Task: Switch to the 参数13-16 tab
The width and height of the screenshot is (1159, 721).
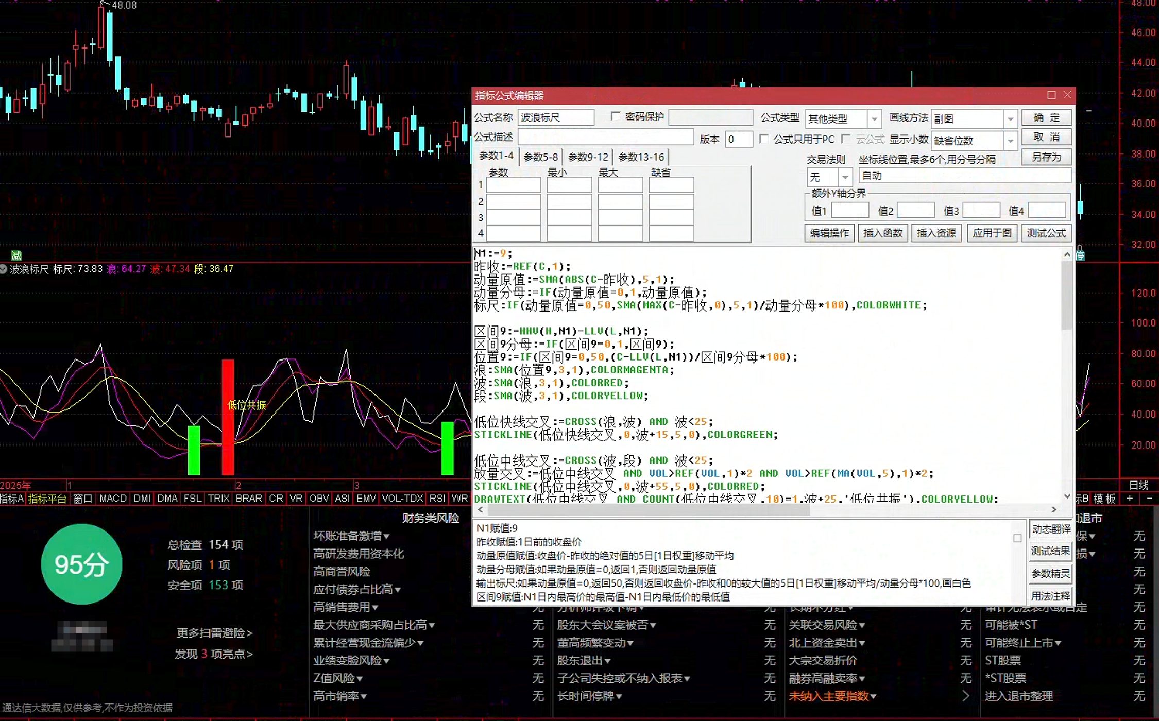Action: (x=641, y=157)
